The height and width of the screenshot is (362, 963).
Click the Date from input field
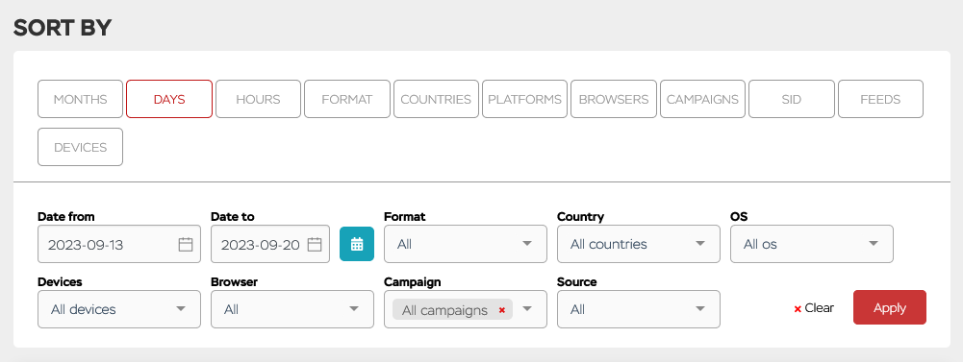point(119,244)
